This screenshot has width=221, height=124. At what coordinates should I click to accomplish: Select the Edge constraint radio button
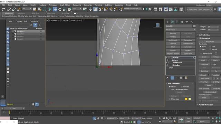click(210, 46)
